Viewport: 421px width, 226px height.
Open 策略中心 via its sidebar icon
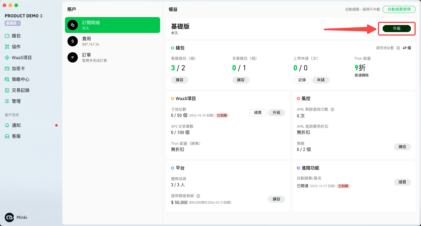pos(7,79)
